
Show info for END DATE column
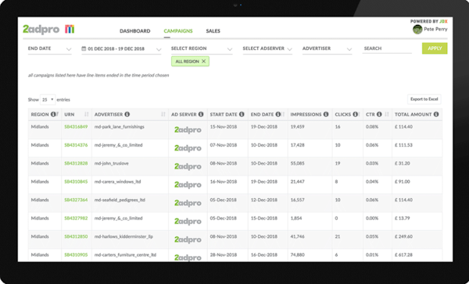277,115
